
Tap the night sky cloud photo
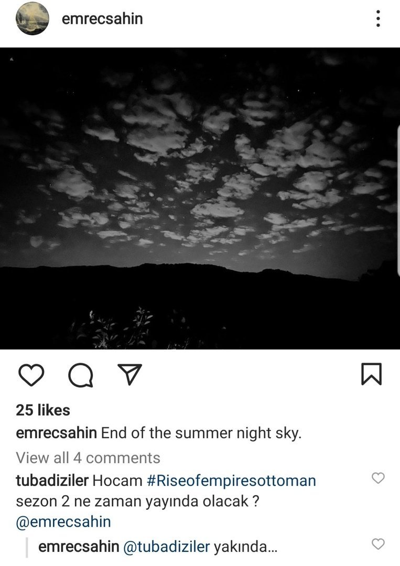pos(200,198)
